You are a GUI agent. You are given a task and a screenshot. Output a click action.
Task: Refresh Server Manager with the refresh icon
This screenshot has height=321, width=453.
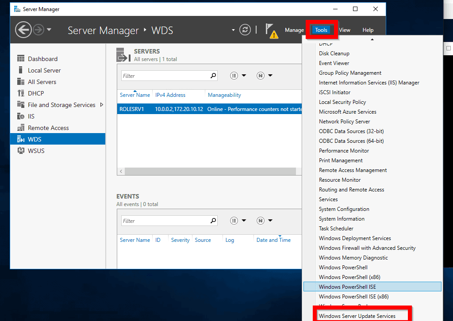pos(245,30)
